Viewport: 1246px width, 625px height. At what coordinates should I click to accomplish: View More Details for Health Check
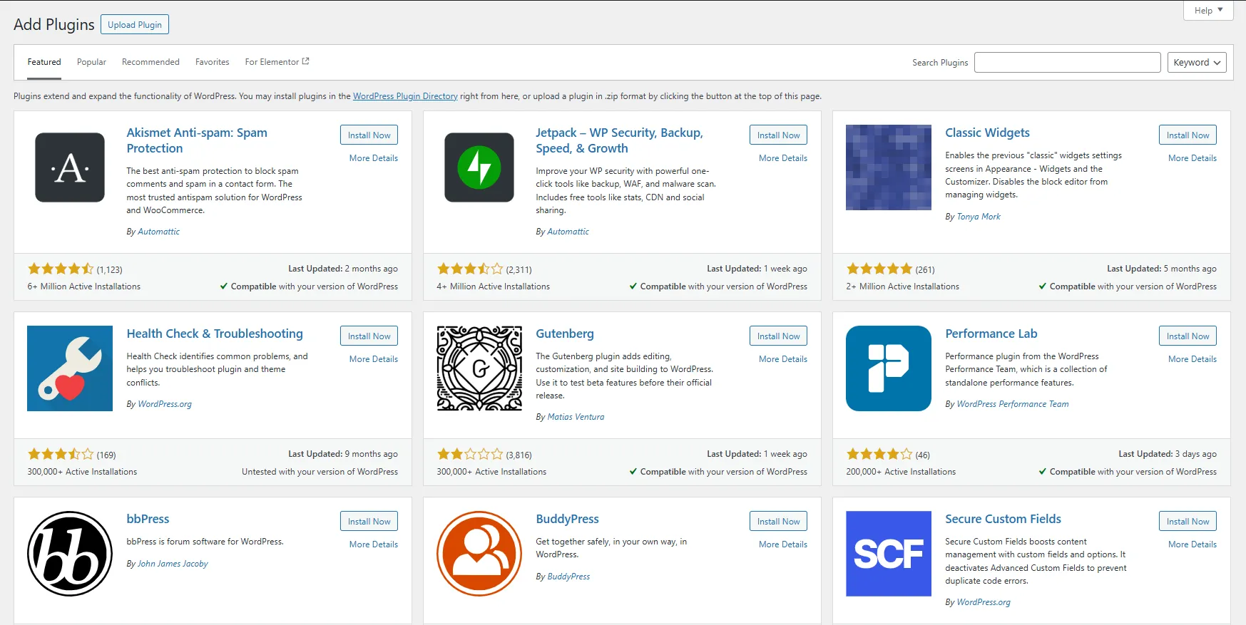(x=374, y=359)
